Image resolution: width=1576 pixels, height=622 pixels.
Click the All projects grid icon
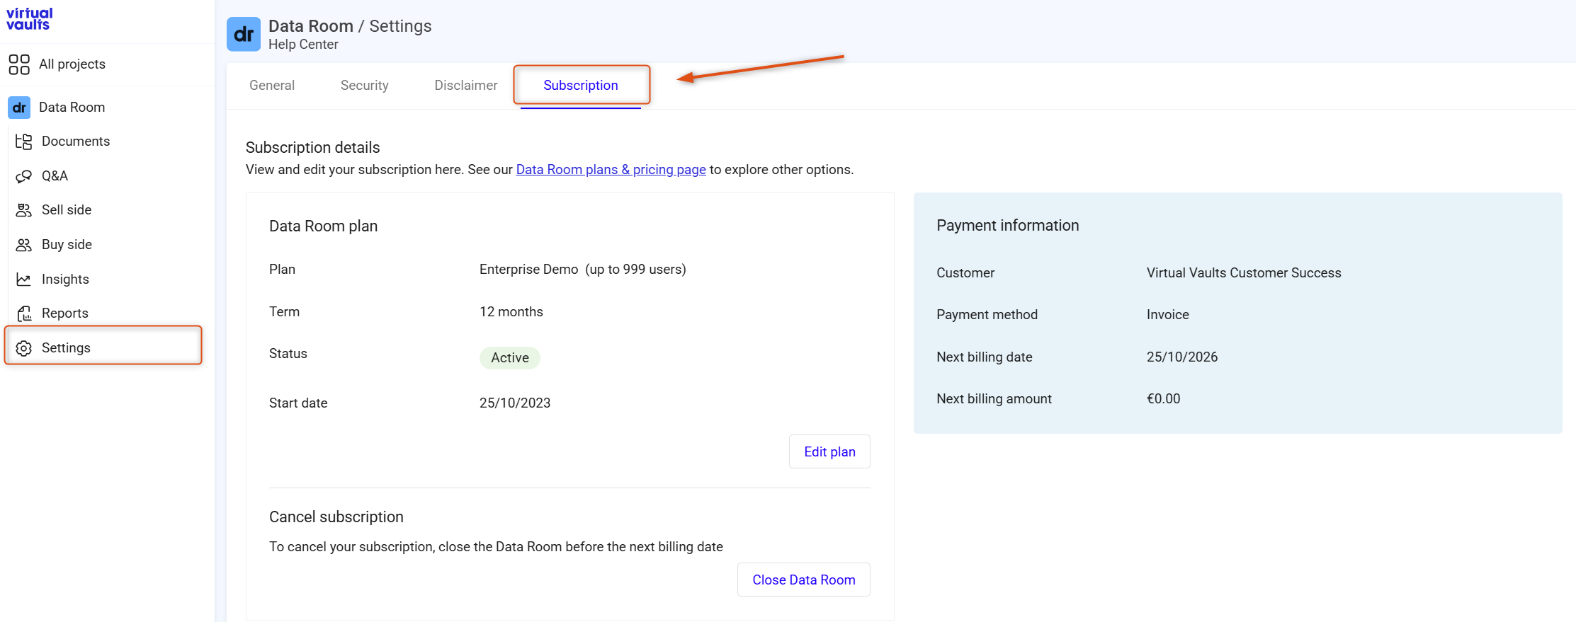coord(19,64)
